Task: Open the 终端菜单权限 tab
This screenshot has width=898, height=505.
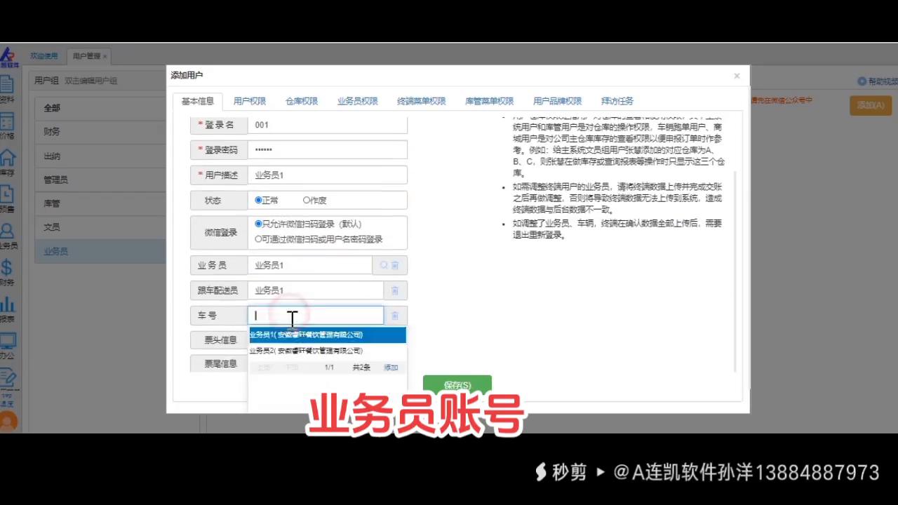Action: 421,101
